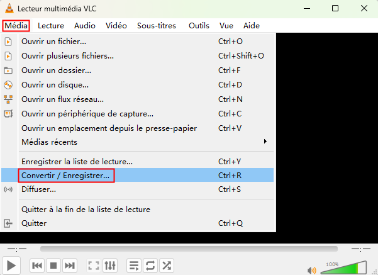
Task: Maximize the VLC window
Action: coord(335,8)
